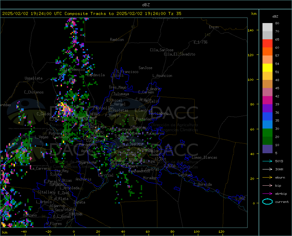292x236 pixels.
Task: Click the cyan 50YD arrow icon
Action: coord(267,161)
